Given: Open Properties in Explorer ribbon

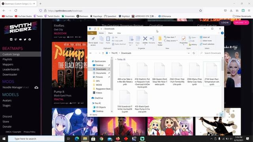Looking at the screenshot, I should [183, 40].
